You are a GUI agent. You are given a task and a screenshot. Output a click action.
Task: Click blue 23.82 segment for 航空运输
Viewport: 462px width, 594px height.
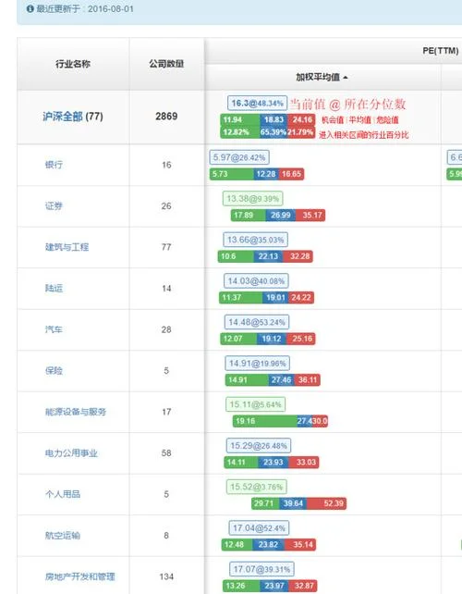[x=268, y=545]
